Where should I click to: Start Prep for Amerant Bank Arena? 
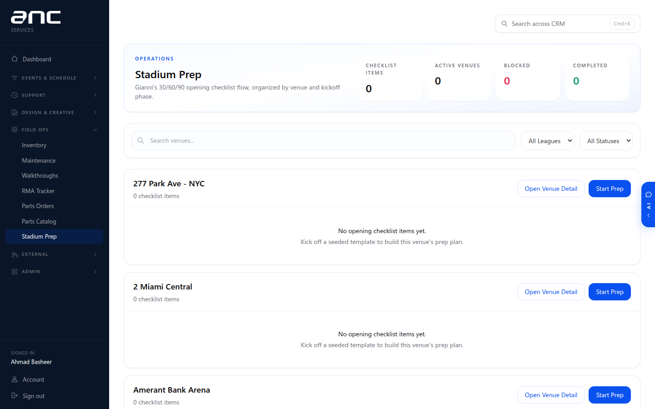pyautogui.click(x=610, y=395)
